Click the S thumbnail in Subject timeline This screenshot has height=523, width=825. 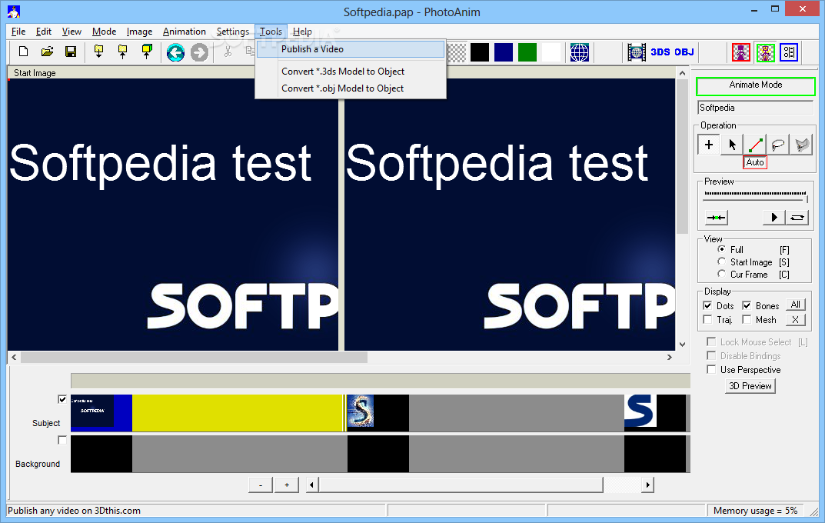(x=361, y=411)
